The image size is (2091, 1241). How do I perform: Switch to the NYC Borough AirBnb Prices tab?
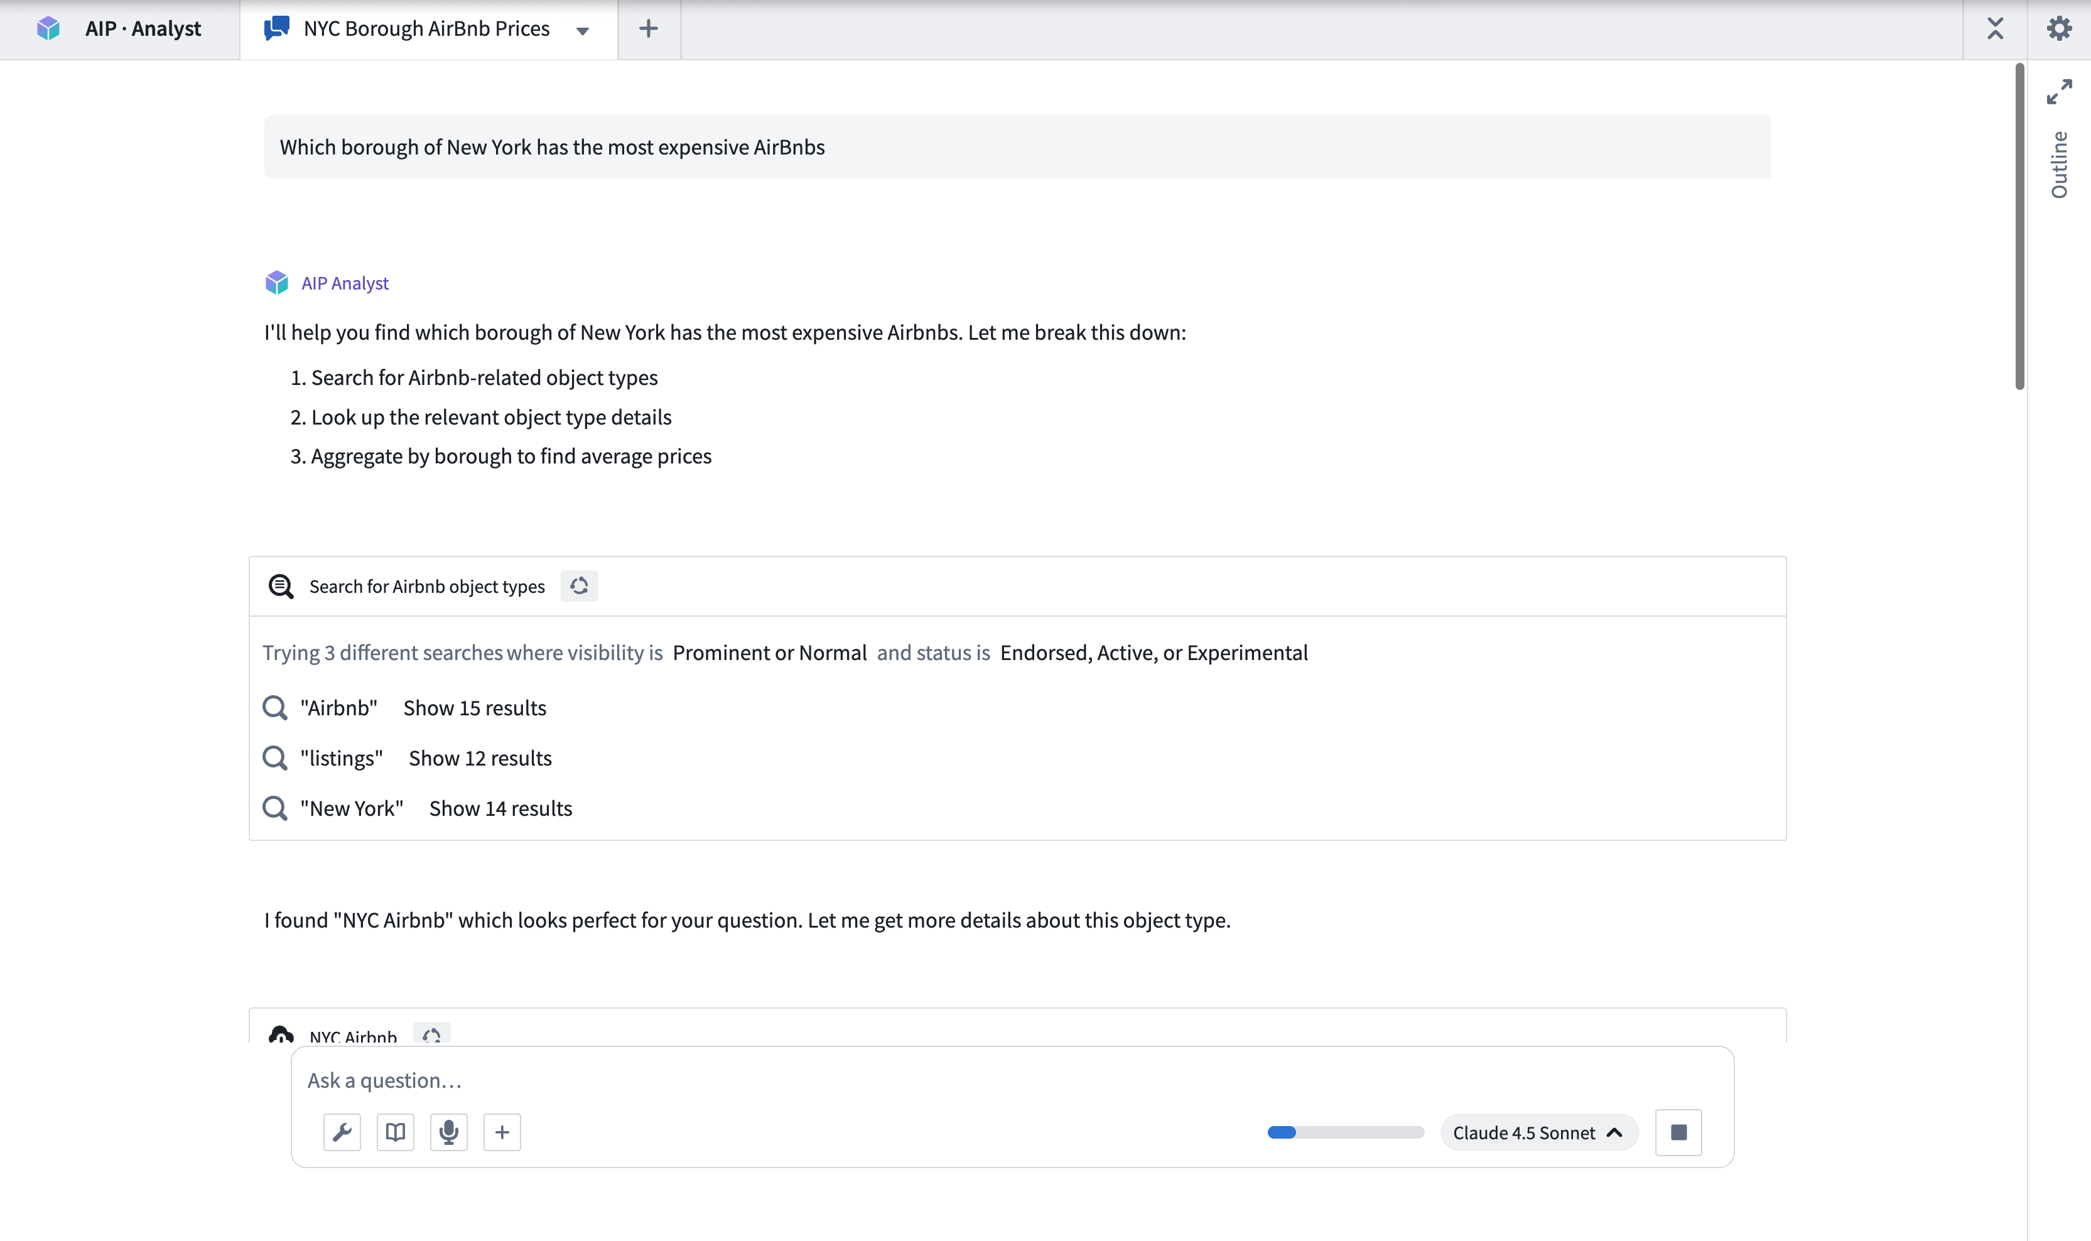tap(426, 28)
